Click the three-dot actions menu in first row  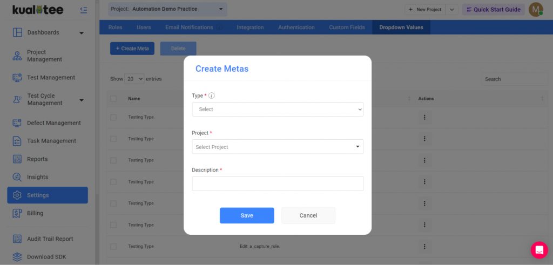click(424, 117)
